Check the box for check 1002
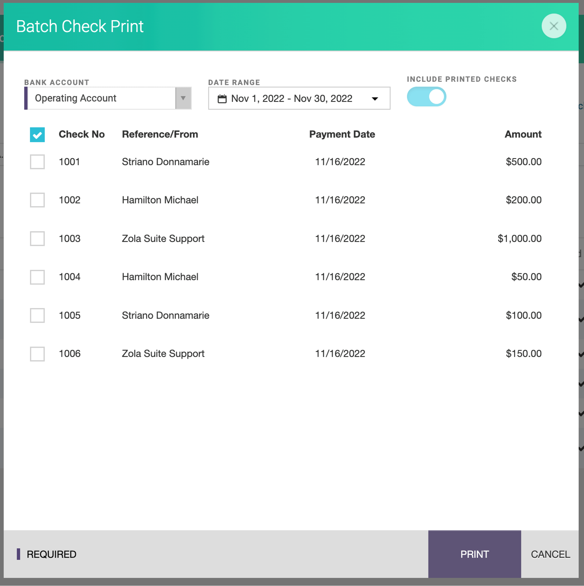 37,200
